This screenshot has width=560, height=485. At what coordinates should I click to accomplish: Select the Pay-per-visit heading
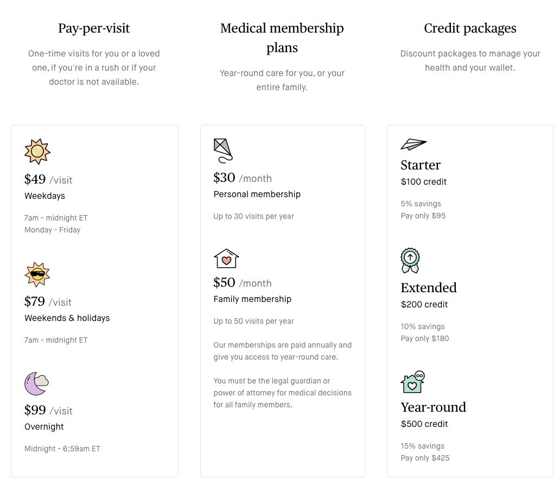click(94, 28)
